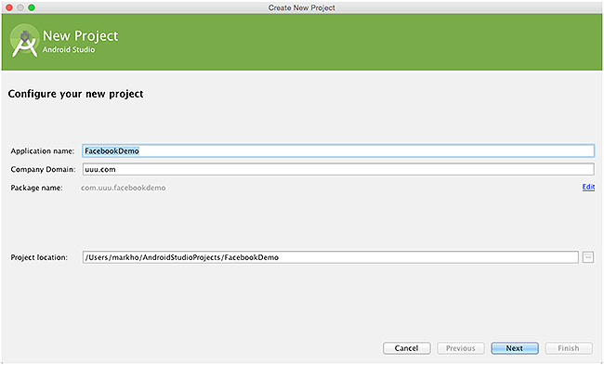604x365 pixels.
Task: Click the disabled Finish button
Action: pyautogui.click(x=569, y=348)
